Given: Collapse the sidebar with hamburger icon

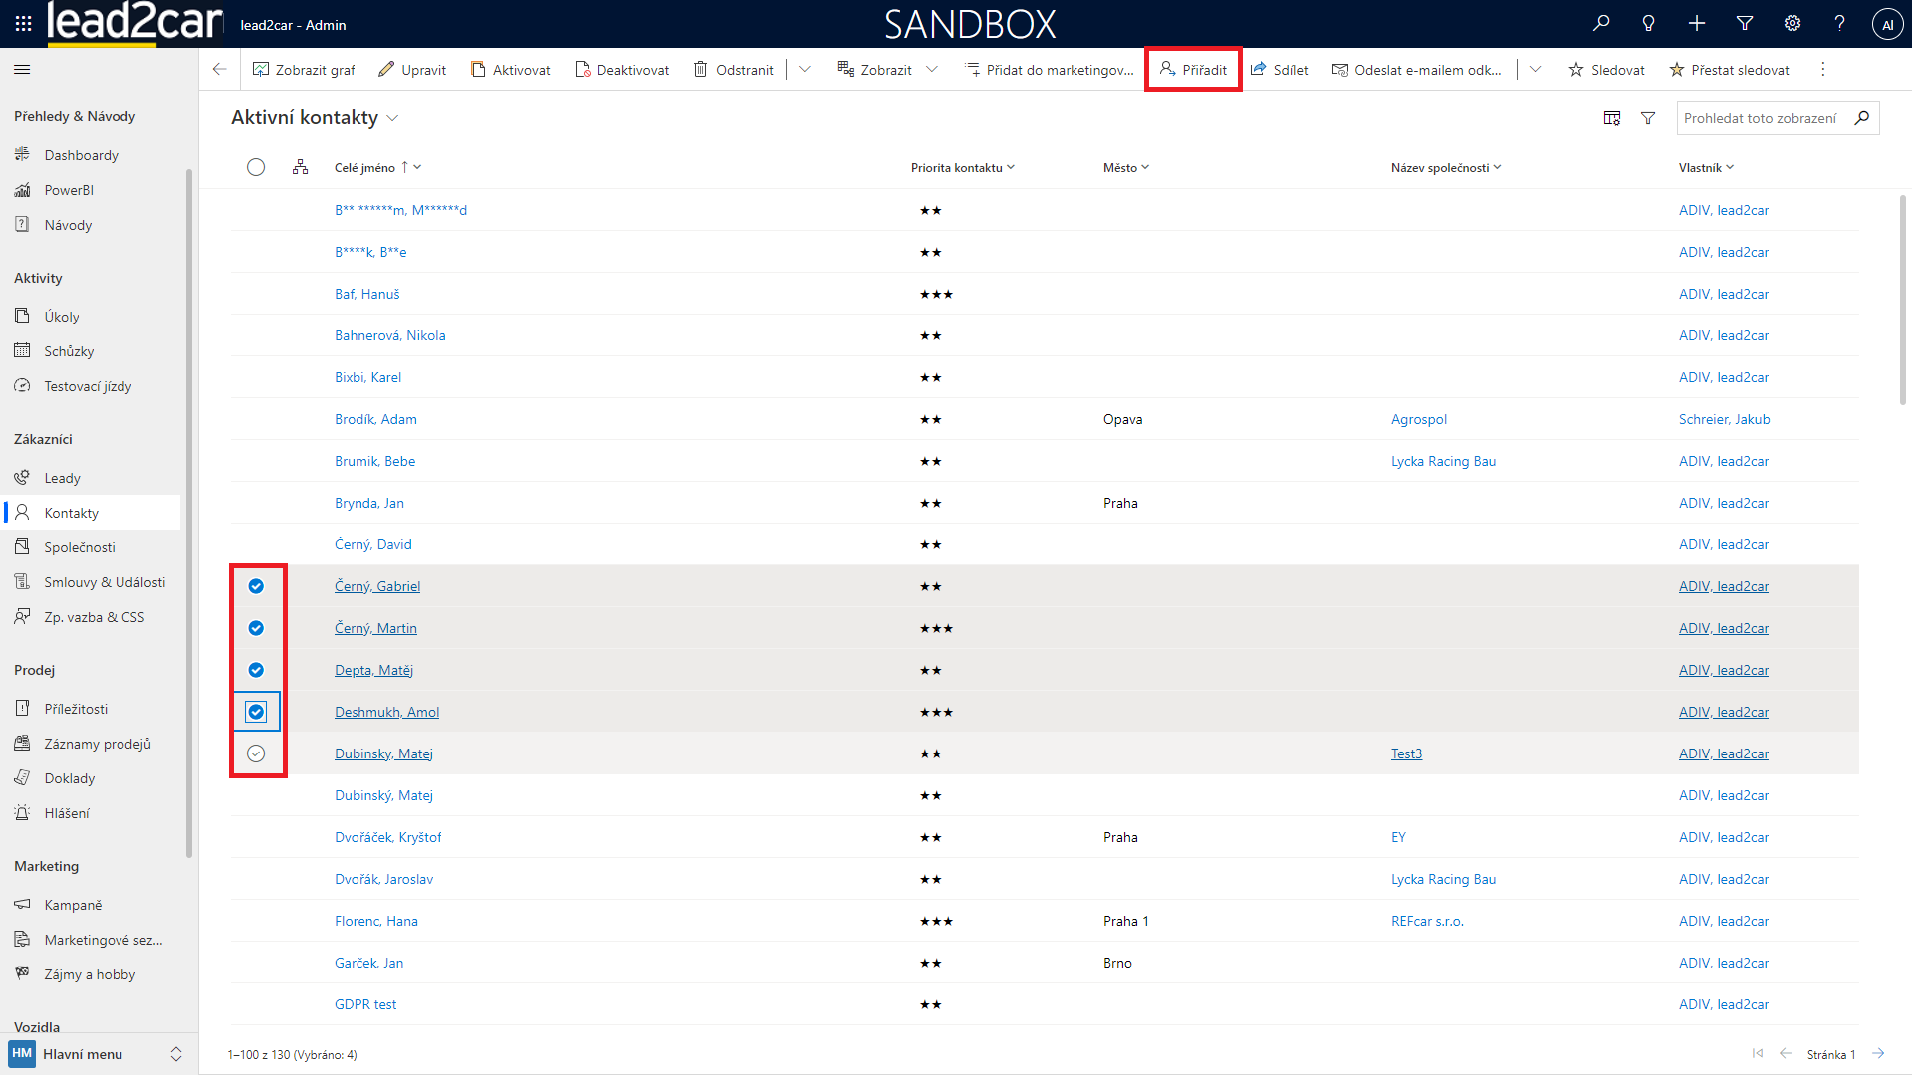Looking at the screenshot, I should click(22, 69).
